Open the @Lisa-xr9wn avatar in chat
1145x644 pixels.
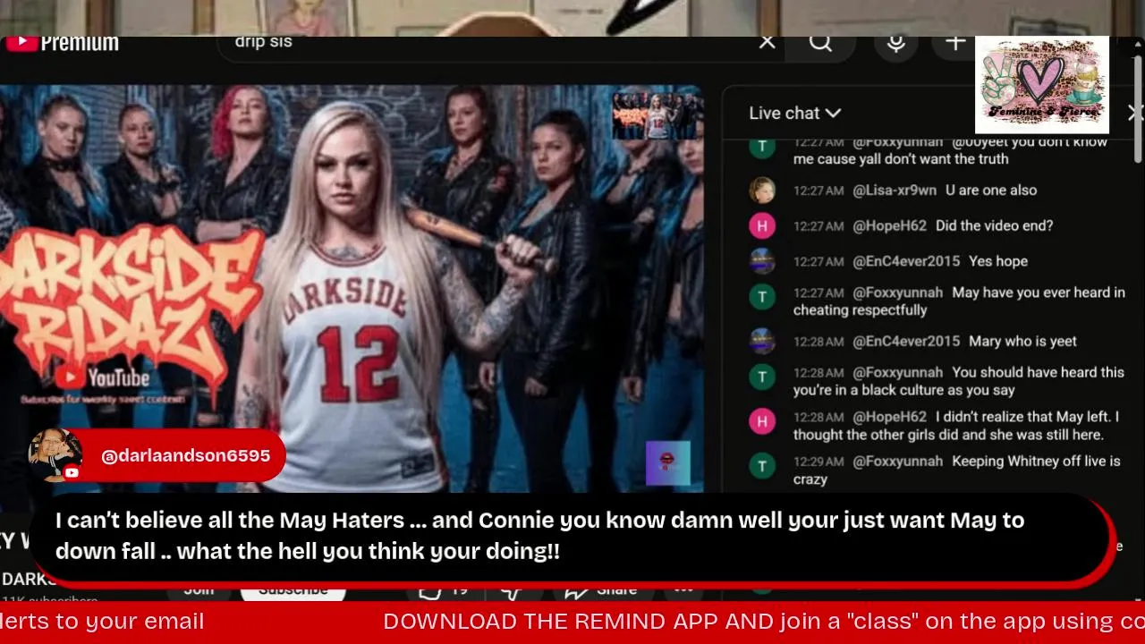coord(762,190)
